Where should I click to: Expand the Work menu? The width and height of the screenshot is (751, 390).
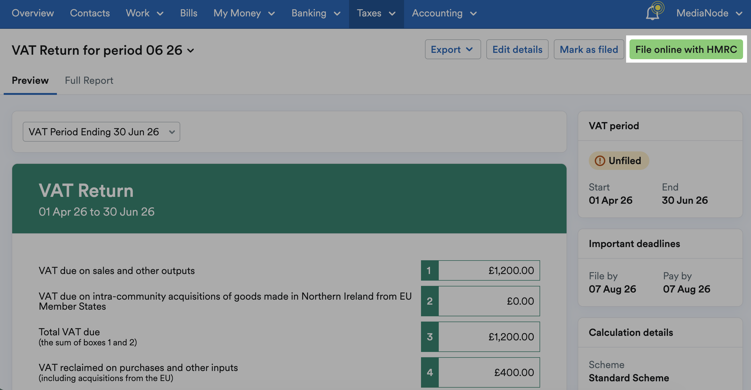click(144, 13)
